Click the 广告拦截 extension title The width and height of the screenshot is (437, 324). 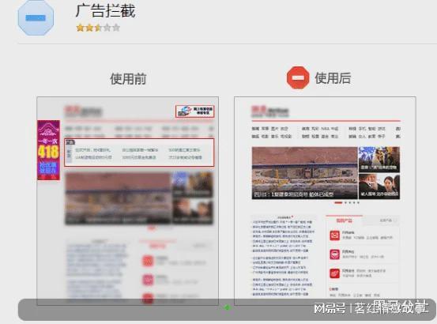(105, 10)
